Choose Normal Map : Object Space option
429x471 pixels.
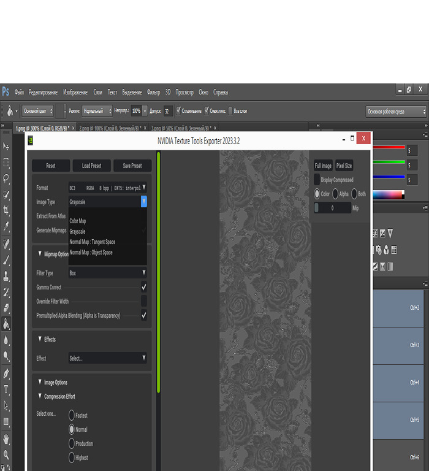pyautogui.click(x=91, y=252)
